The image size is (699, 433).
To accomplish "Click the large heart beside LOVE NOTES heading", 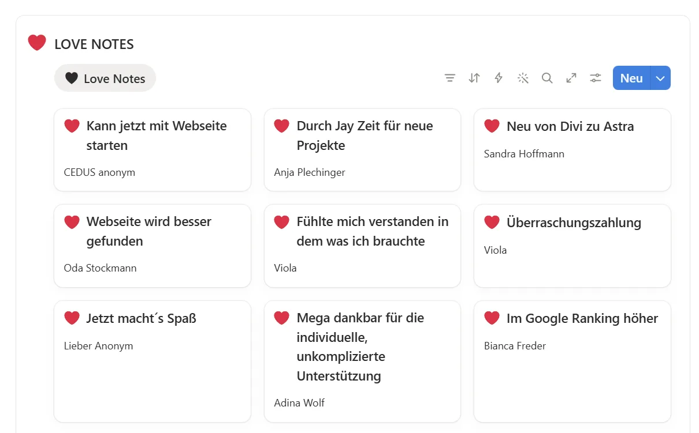I will coord(37,43).
